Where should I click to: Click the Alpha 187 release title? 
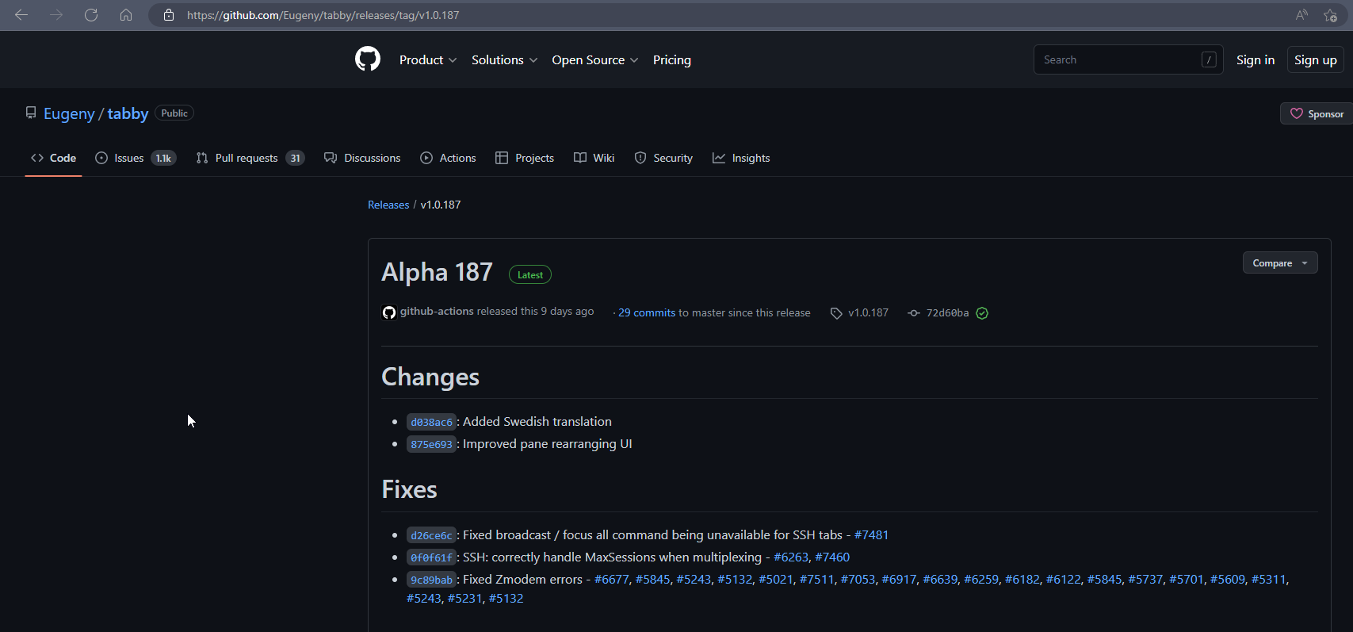437,272
